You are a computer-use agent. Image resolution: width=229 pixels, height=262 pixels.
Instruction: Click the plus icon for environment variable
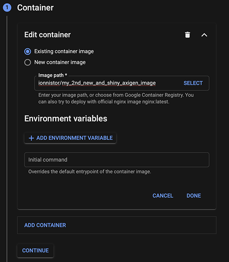31,138
